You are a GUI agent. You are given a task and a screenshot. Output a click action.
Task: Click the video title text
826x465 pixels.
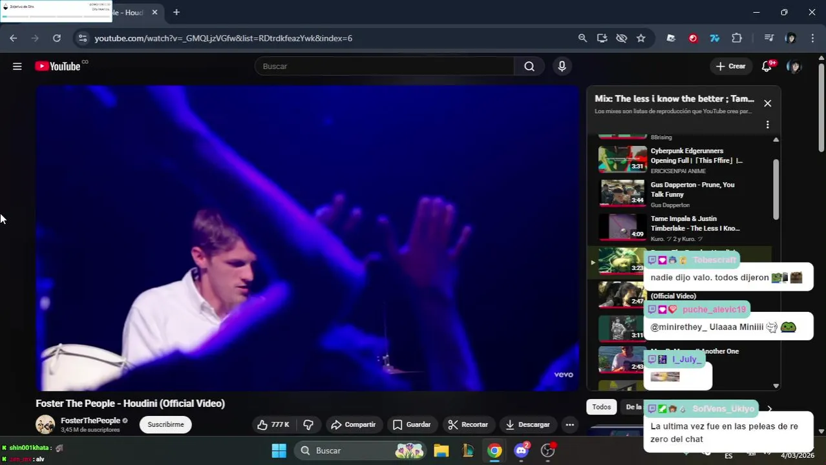coord(131,403)
